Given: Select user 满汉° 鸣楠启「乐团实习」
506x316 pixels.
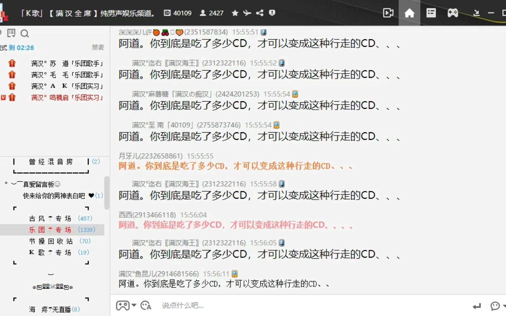Looking at the screenshot, I should [67, 97].
